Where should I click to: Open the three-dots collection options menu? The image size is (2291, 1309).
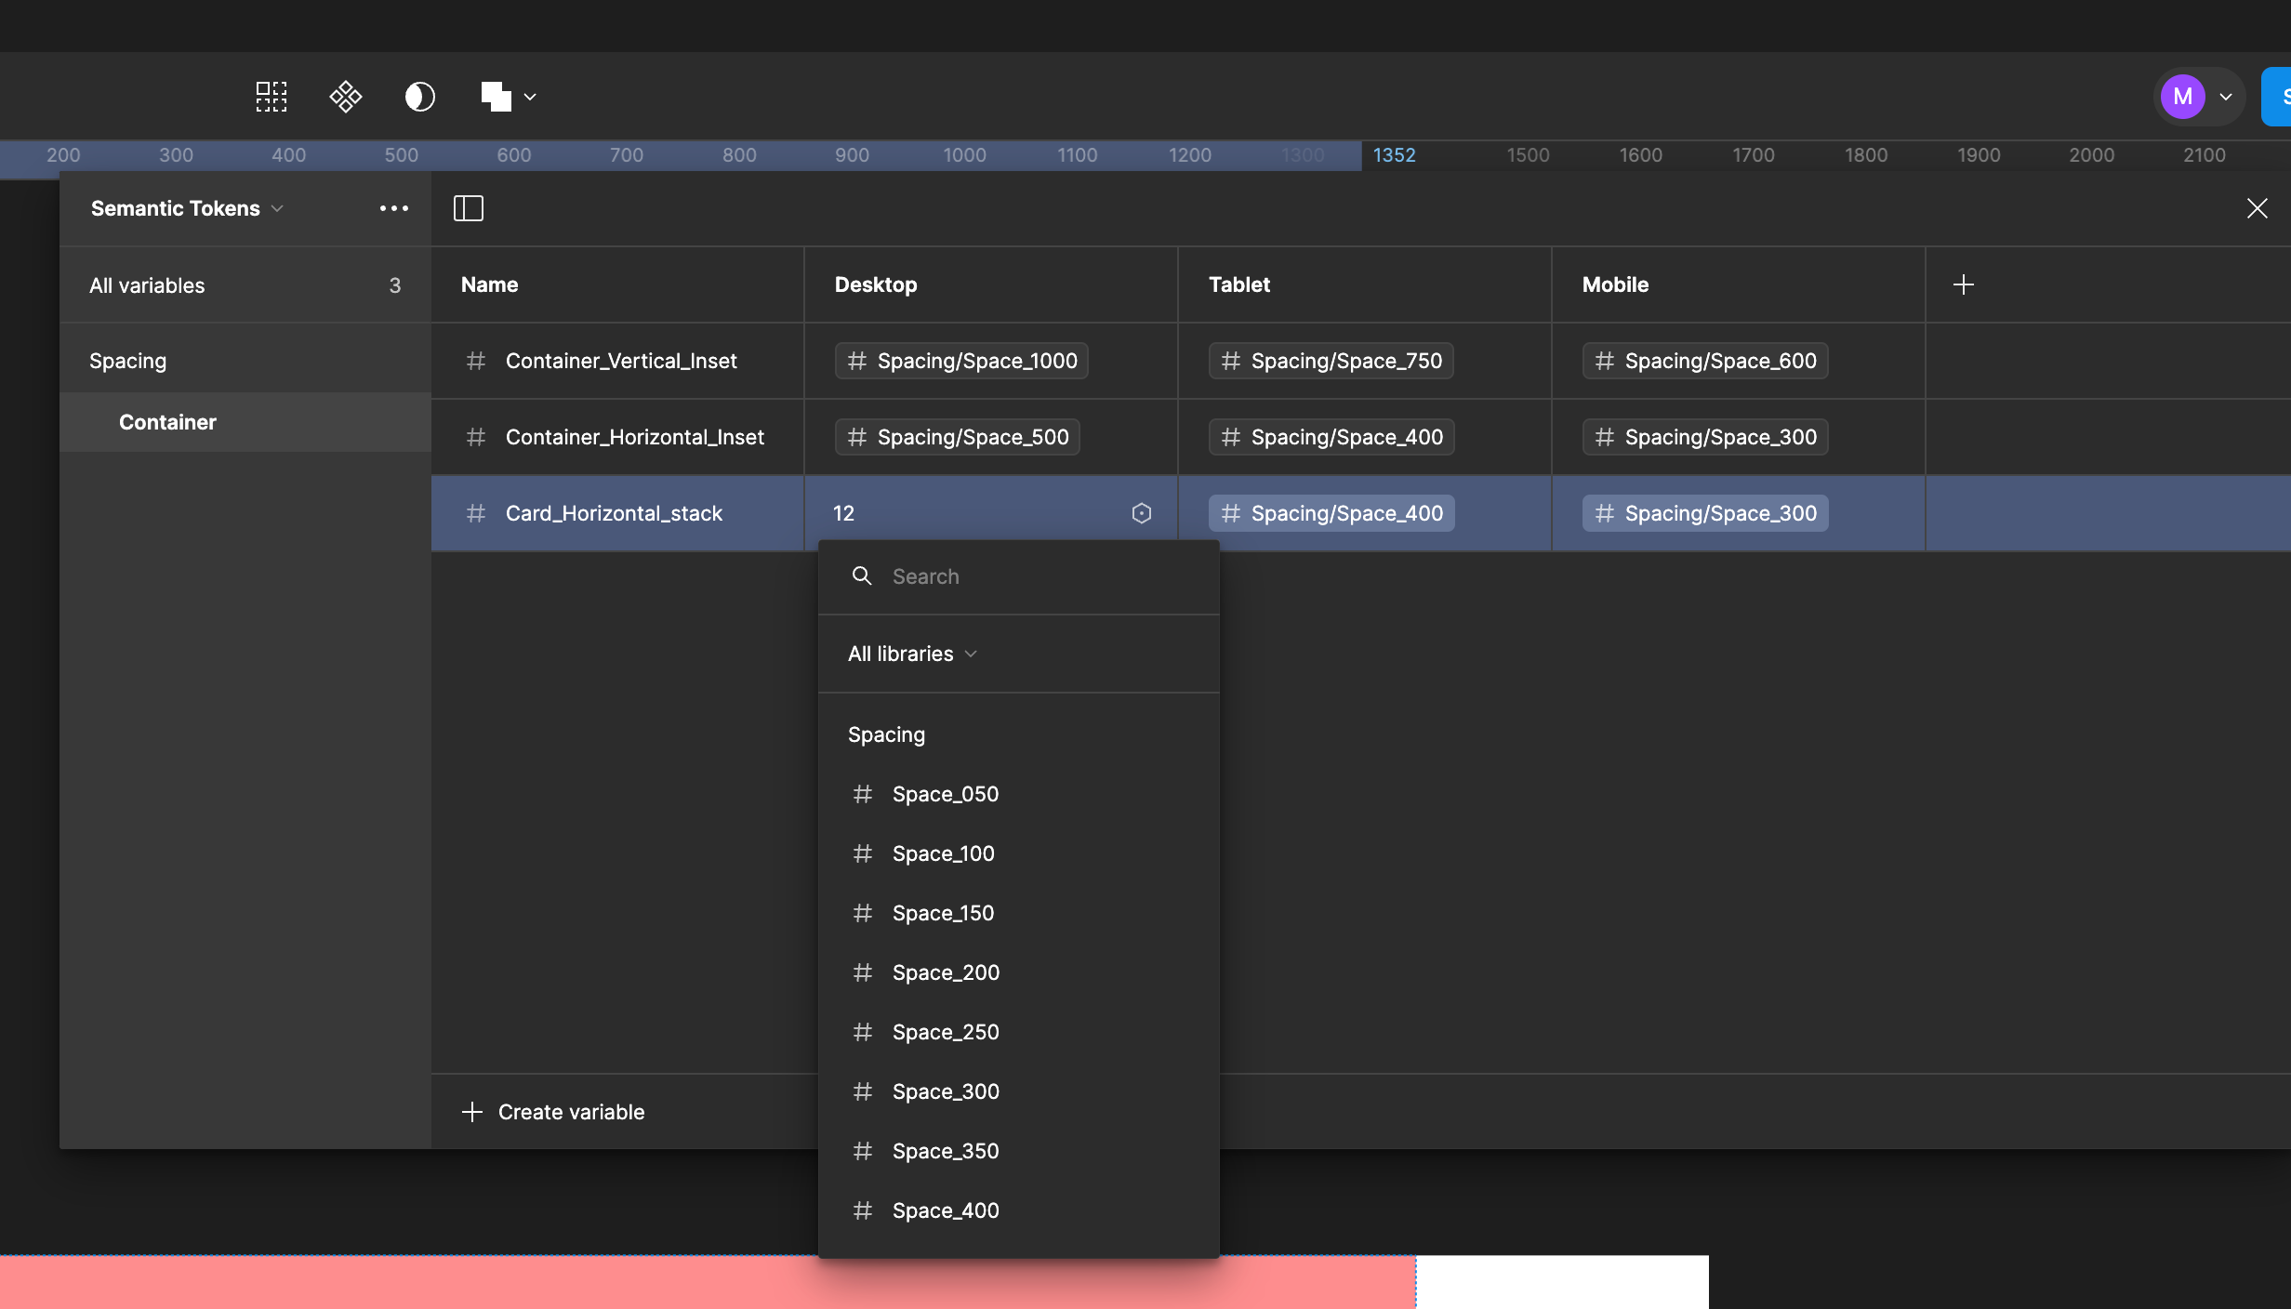(394, 208)
